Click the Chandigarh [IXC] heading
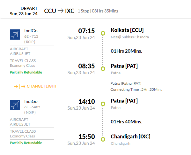The height and width of the screenshot is (155, 191). 130,136
